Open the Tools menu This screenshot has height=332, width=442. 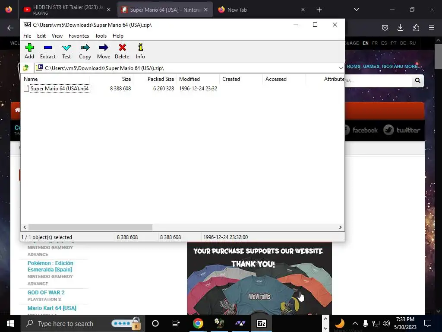tap(101, 36)
